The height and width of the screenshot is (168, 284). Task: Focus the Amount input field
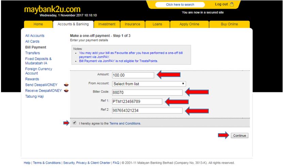[133, 75]
